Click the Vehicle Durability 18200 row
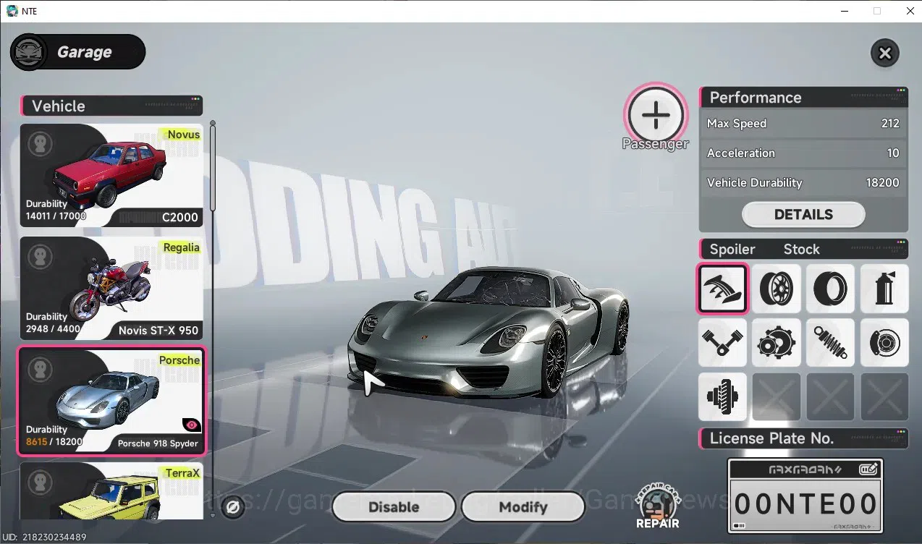Viewport: 922px width, 544px height. tap(803, 183)
